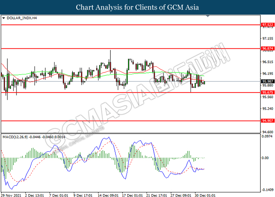This screenshot has width=275, height=197.
Task: Click the 27 Dec 09:01 time label
Action: [181, 195]
